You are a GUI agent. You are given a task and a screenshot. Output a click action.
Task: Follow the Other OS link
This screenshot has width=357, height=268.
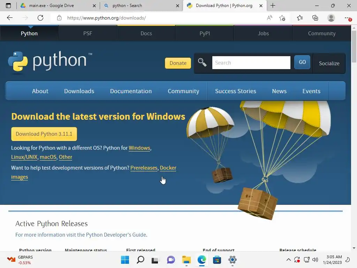point(66,157)
